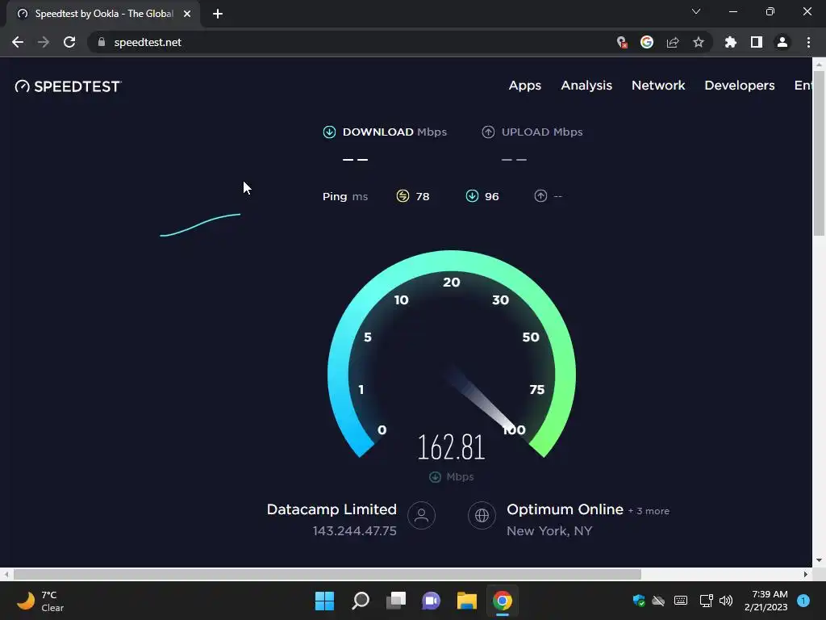Click the download latency icon next to 96

pos(472,196)
